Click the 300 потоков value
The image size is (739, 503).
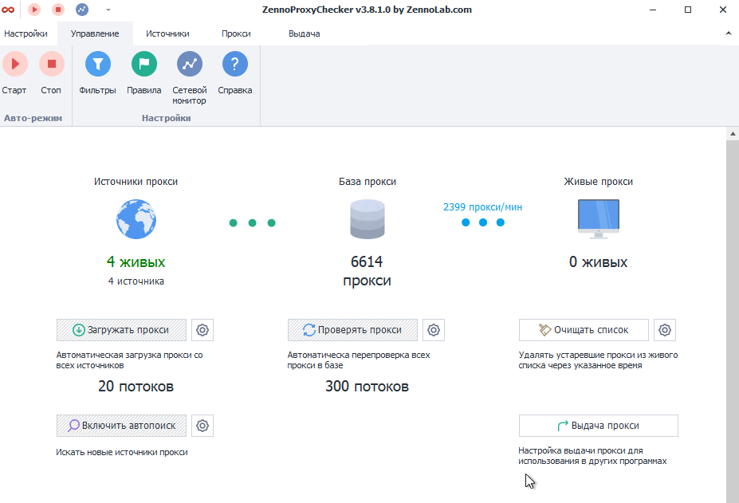point(368,387)
